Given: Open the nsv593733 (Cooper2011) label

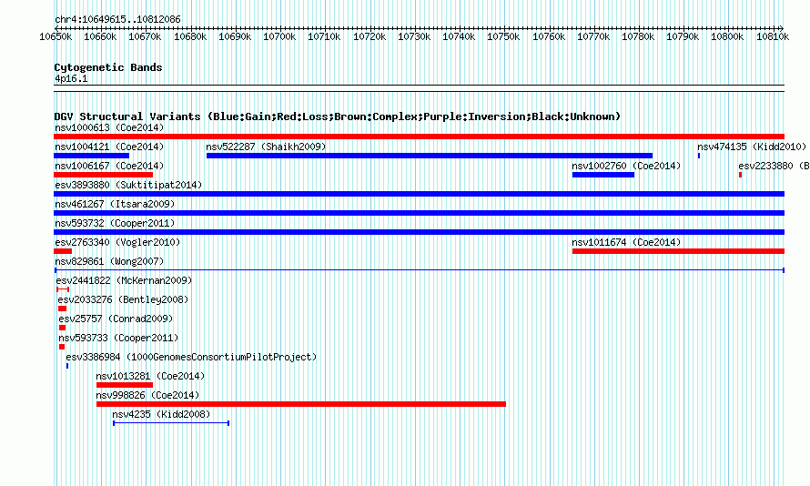Looking at the screenshot, I should click(x=119, y=338).
